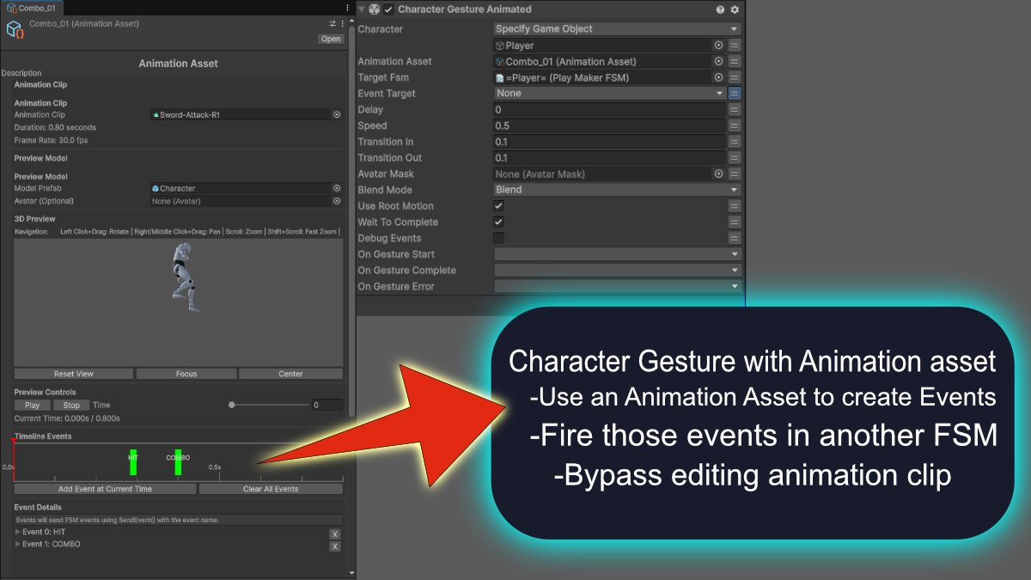
Task: Open object picker for Animation Asset field in action
Action: [718, 62]
